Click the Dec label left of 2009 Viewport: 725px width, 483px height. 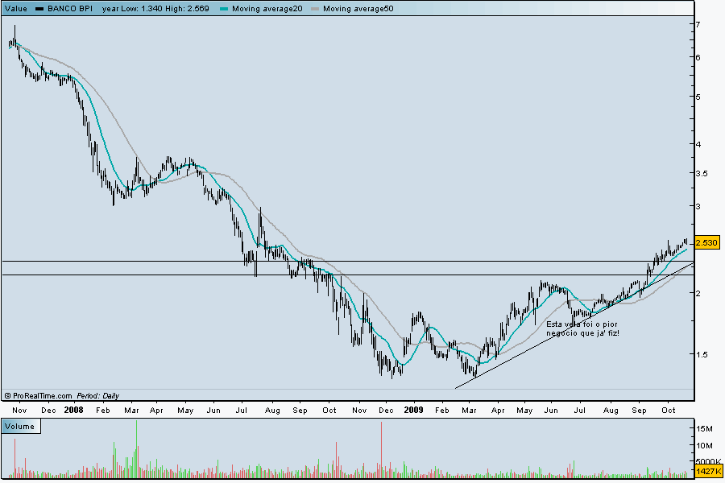[x=386, y=411]
